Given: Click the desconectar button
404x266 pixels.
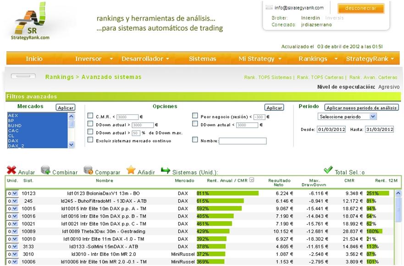Looking at the screenshot, I should 361,8.
